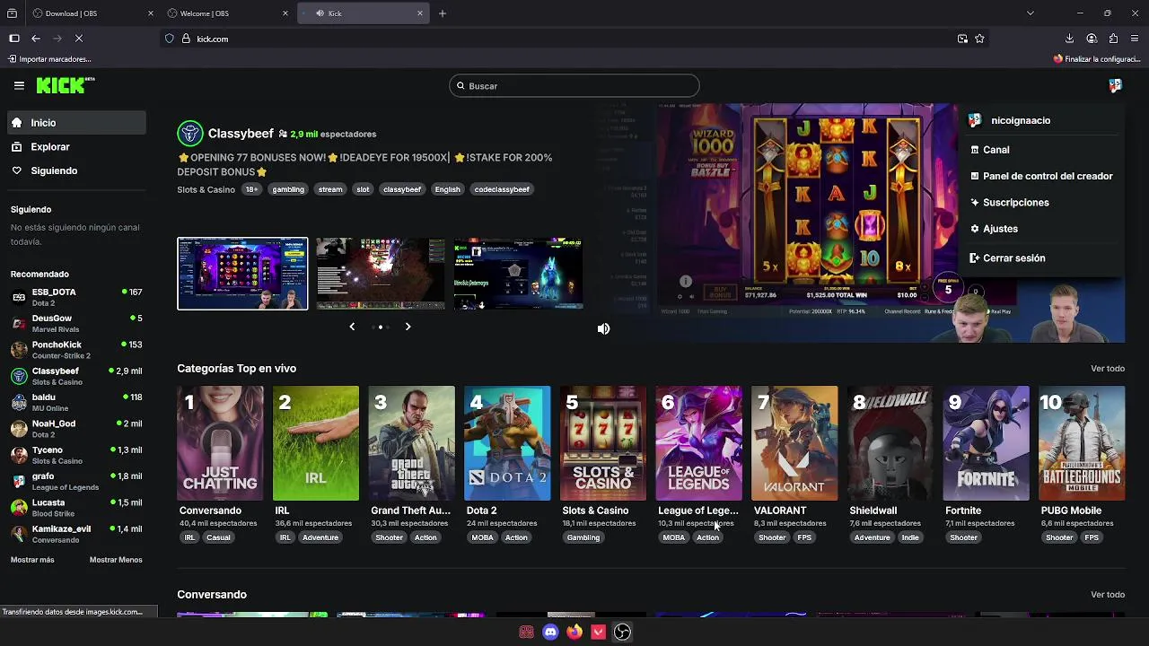Click Mostrar más under Recomendado
Image resolution: width=1149 pixels, height=646 pixels.
(32, 560)
